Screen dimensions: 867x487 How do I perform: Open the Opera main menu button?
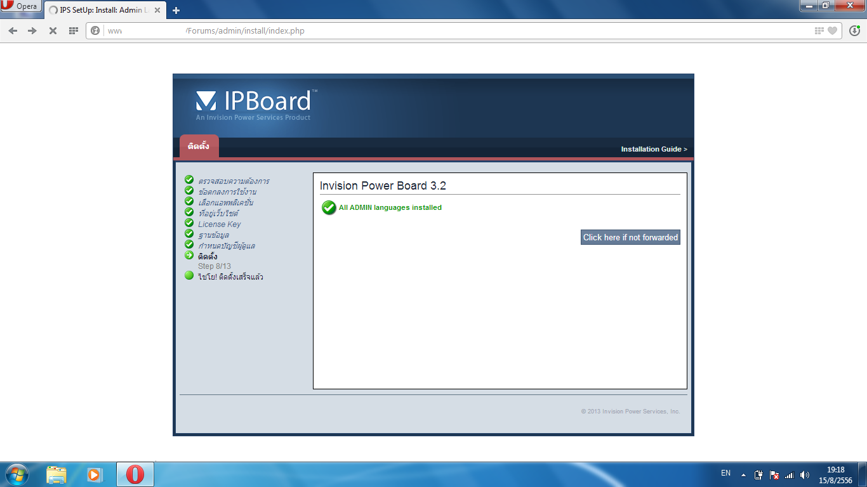(x=21, y=7)
